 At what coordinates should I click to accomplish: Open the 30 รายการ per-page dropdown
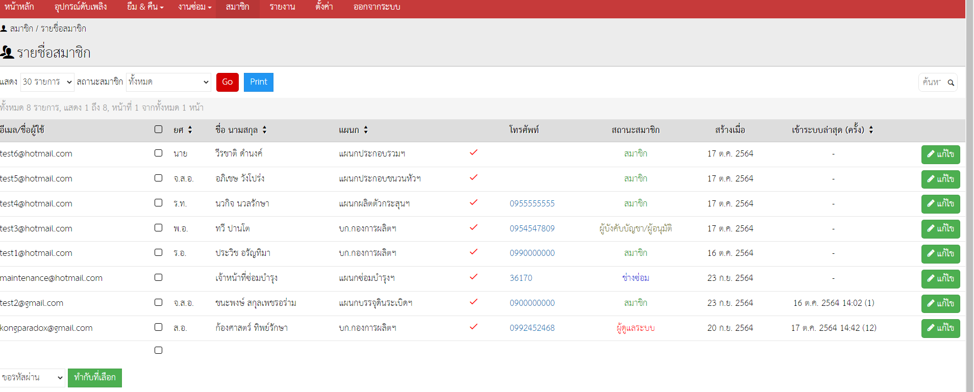[47, 82]
